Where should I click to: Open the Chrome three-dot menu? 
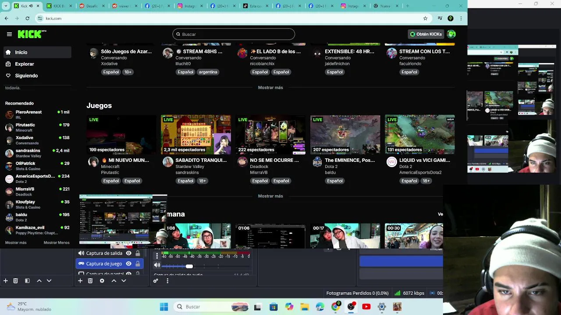461,18
